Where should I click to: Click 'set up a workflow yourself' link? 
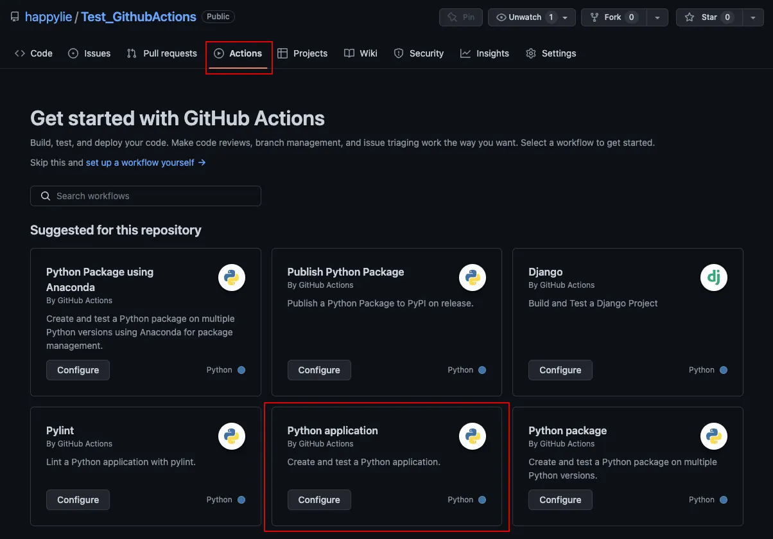(146, 163)
